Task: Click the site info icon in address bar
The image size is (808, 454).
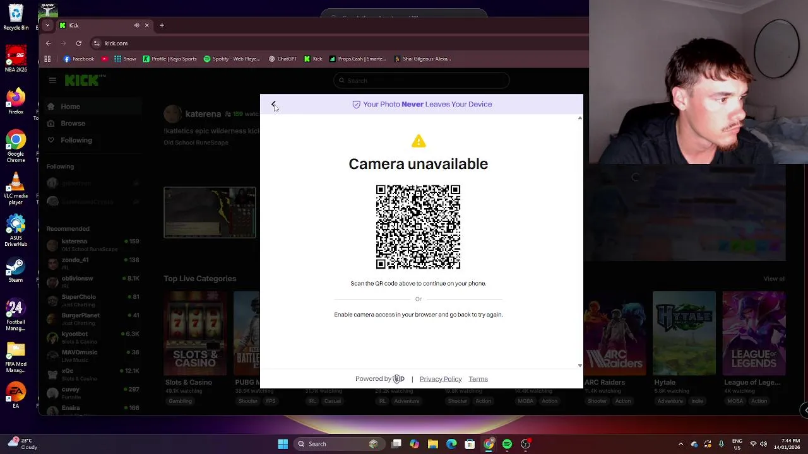Action: (97, 44)
